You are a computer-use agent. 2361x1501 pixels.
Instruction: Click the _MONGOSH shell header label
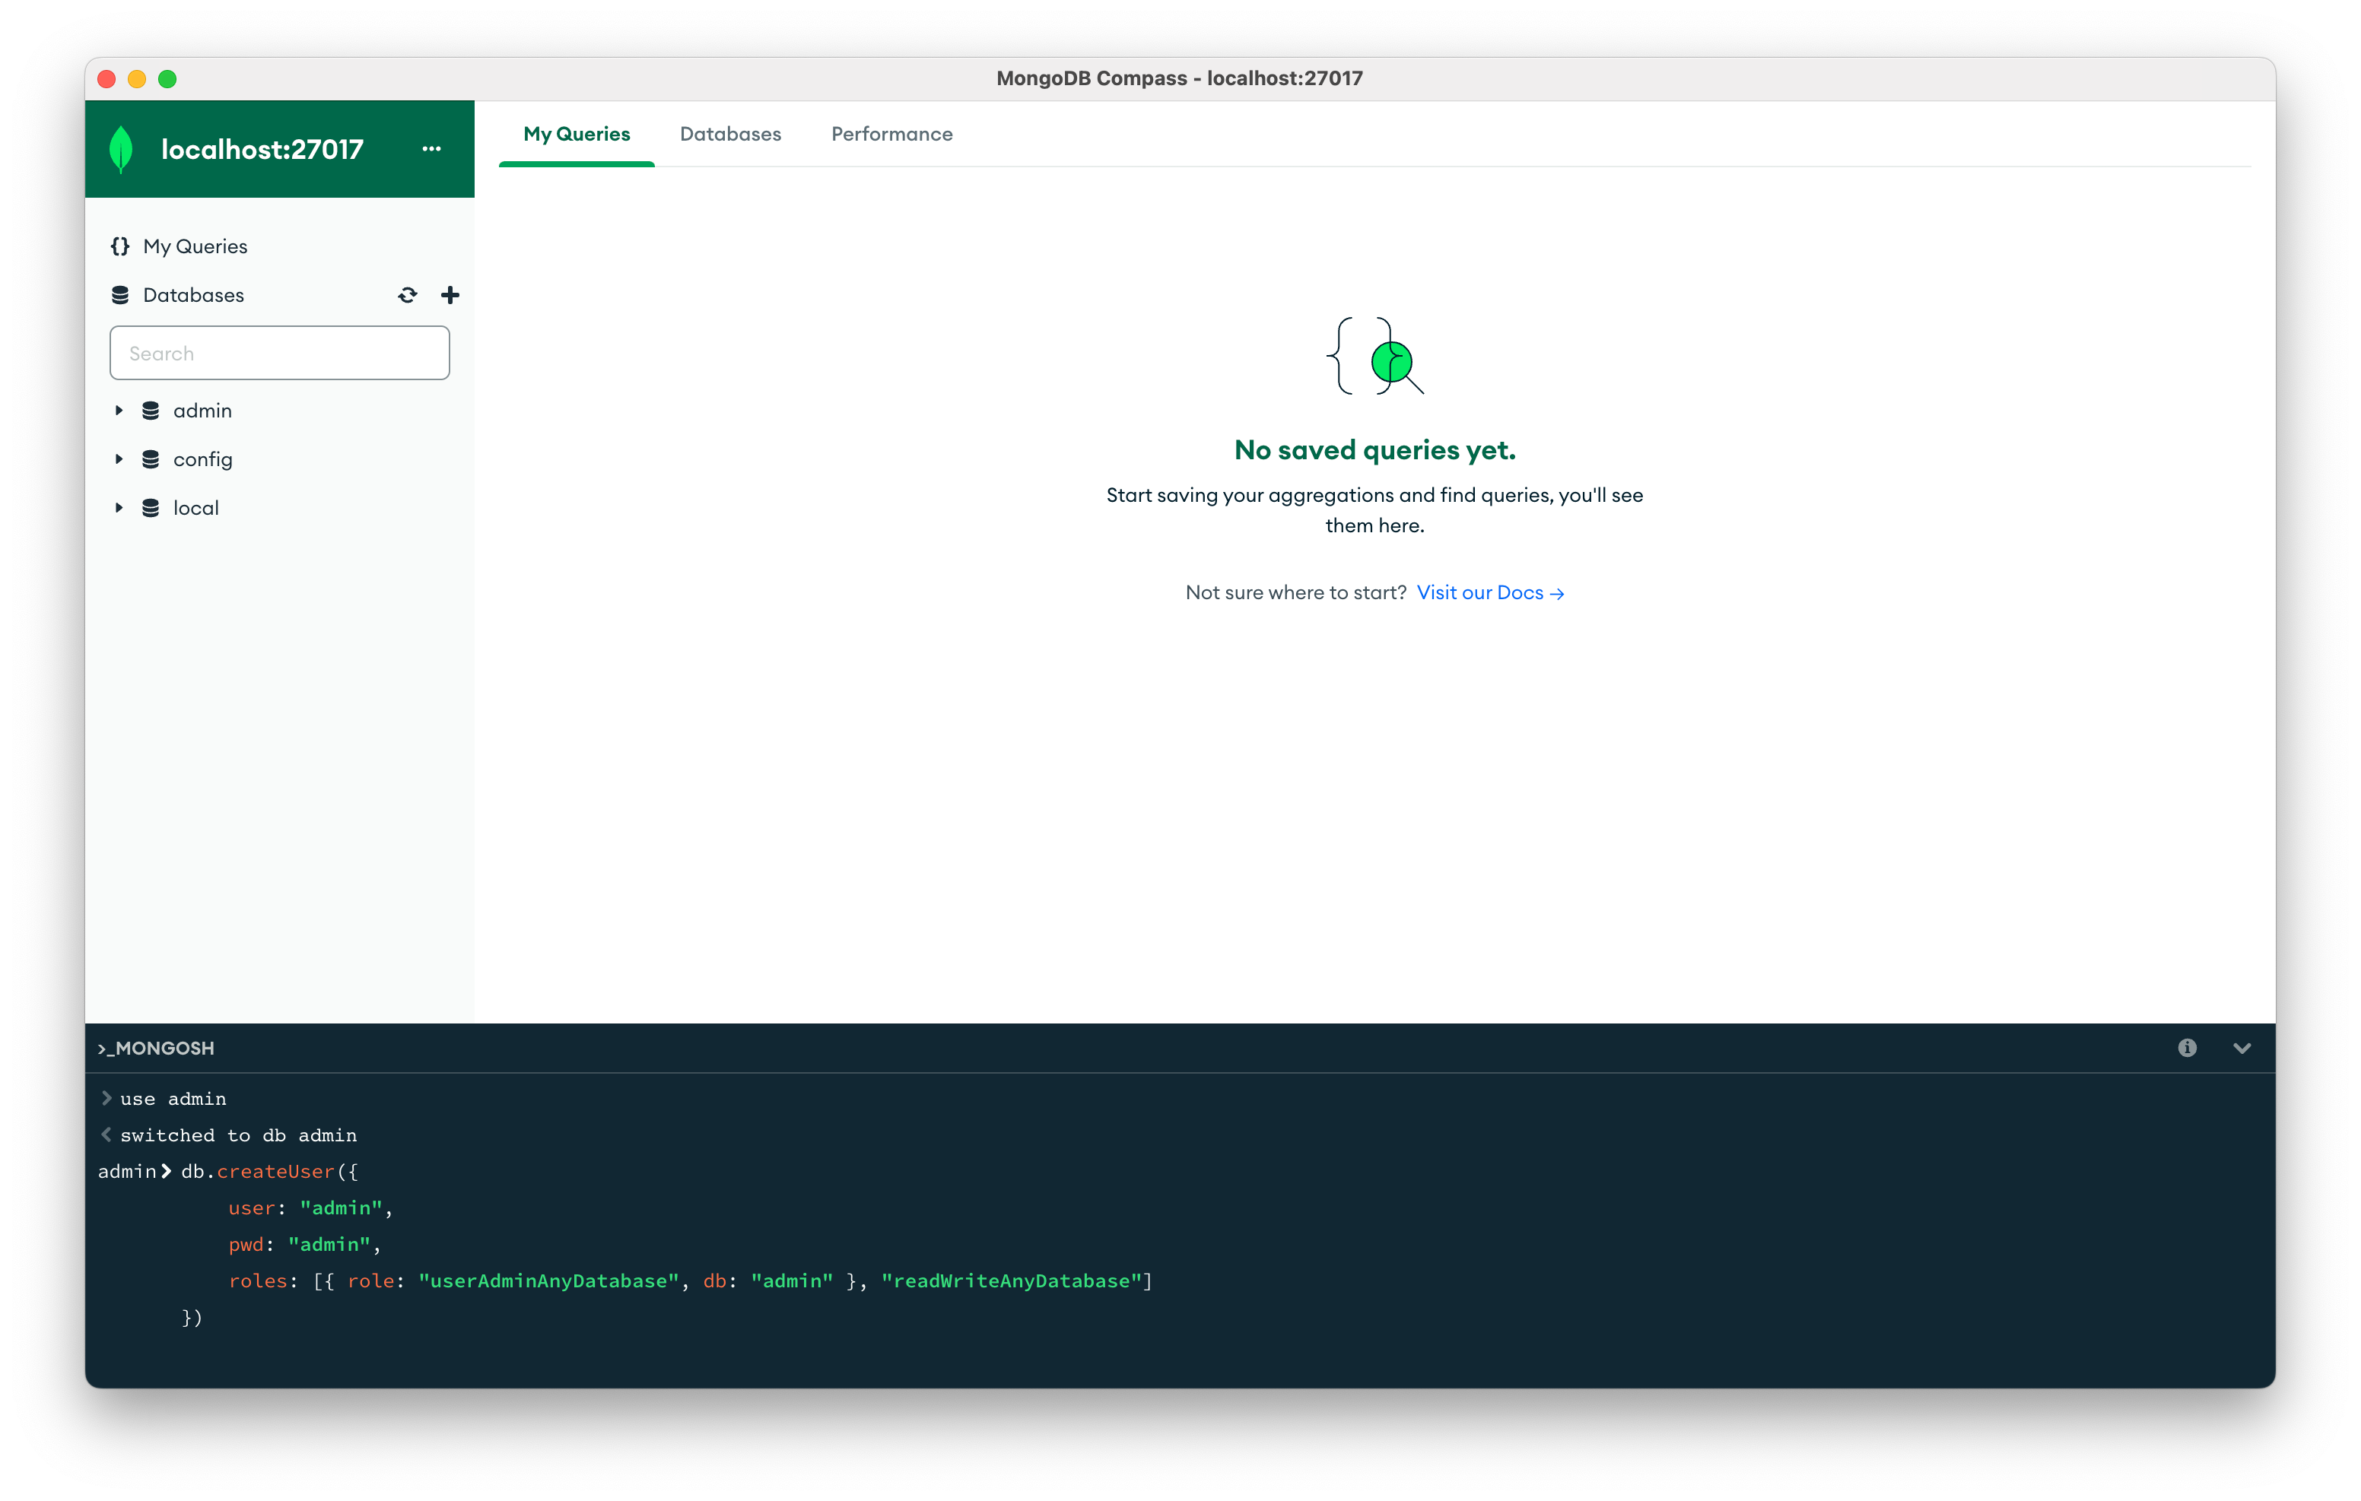pos(157,1047)
